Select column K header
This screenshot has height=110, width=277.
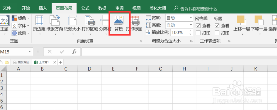pos(255,69)
